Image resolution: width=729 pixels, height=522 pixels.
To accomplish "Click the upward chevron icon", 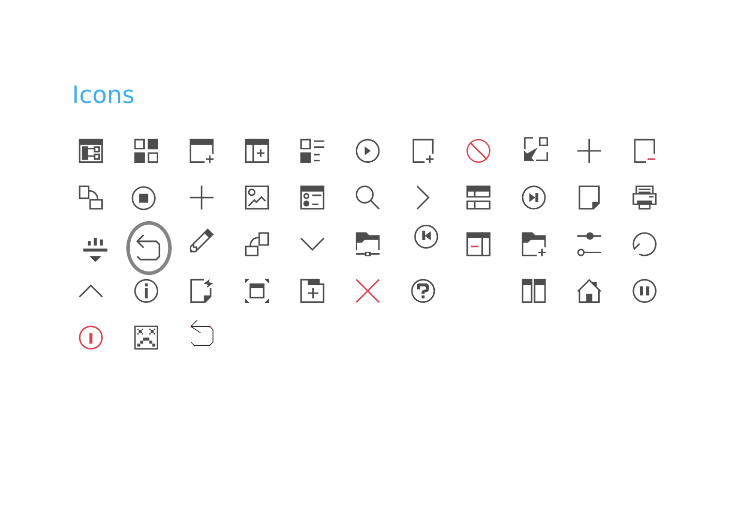I will [x=91, y=291].
